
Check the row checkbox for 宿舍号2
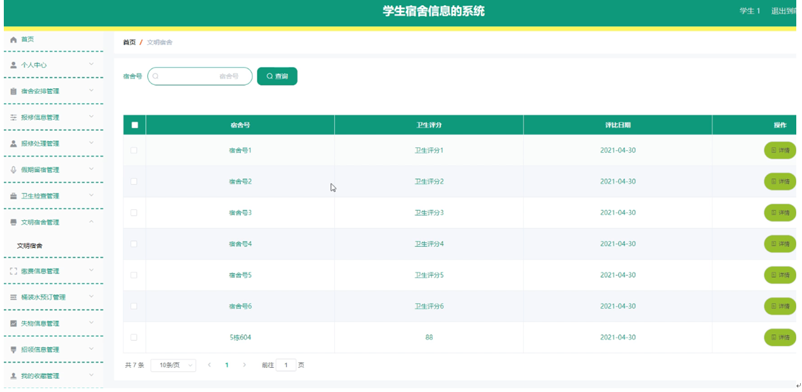click(134, 181)
